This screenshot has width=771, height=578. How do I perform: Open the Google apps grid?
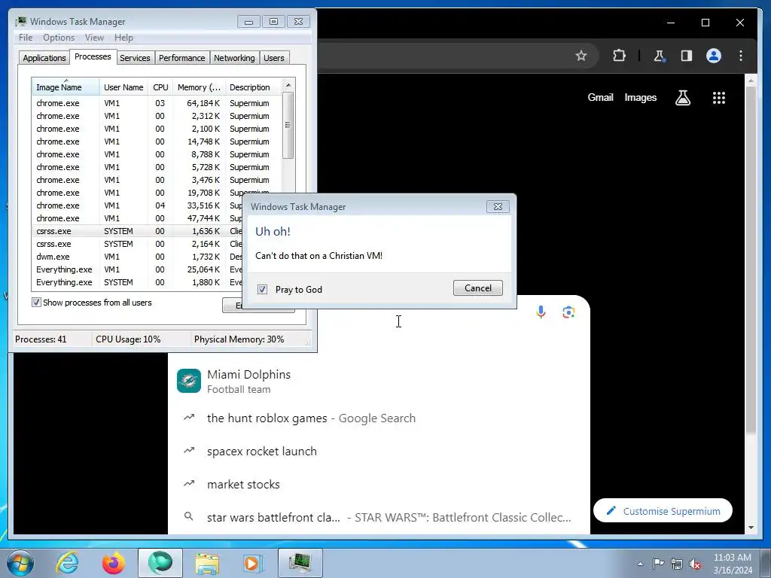point(719,97)
